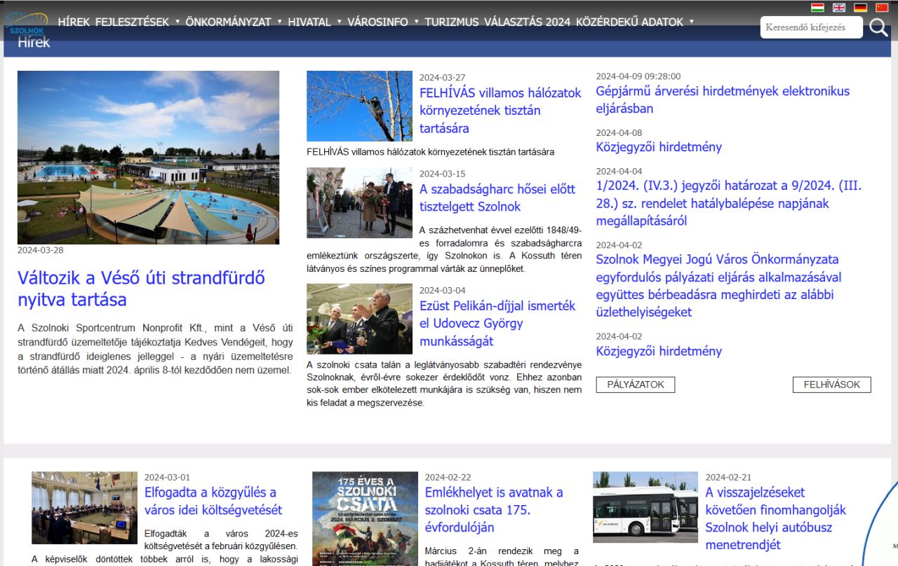Viewport: 898px width, 566px height.
Task: Open the Gépjármű árverési hirdetmények link
Action: (722, 99)
